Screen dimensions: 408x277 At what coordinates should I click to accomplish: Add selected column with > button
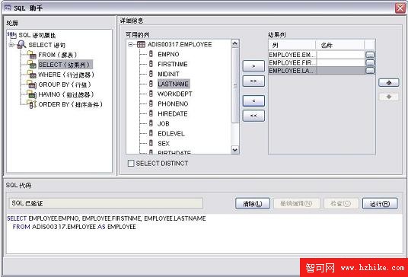pos(253,66)
